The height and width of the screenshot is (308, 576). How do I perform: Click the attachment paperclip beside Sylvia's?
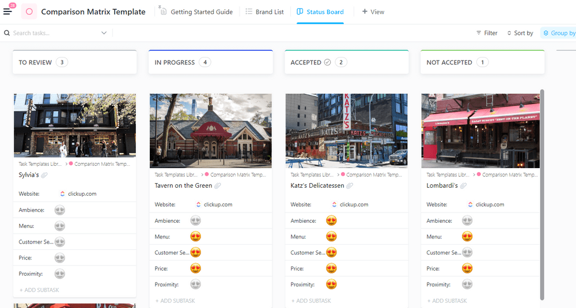coord(44,175)
